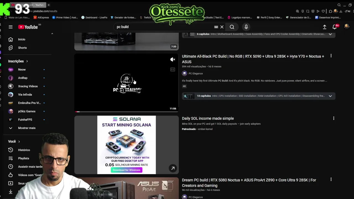Expand the Inscrições section
The height and width of the screenshot is (199, 354).
pyautogui.click(x=18, y=61)
